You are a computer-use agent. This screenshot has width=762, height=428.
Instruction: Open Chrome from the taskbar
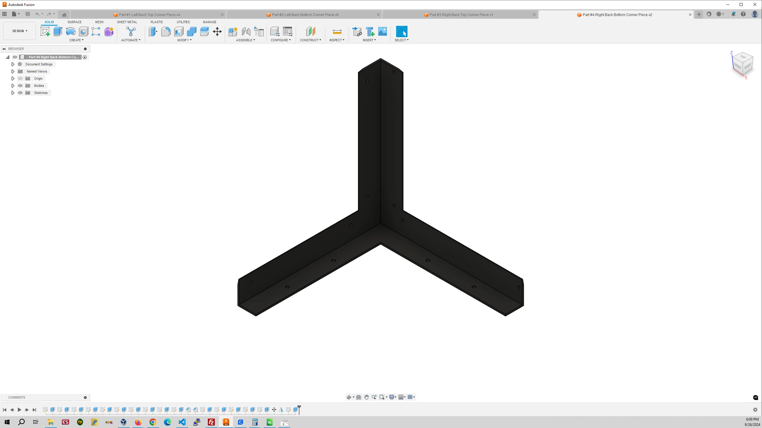pyautogui.click(x=153, y=422)
